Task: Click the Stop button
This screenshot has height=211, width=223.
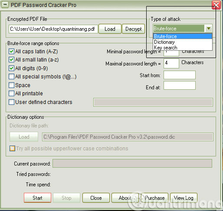Action: tap(66, 198)
